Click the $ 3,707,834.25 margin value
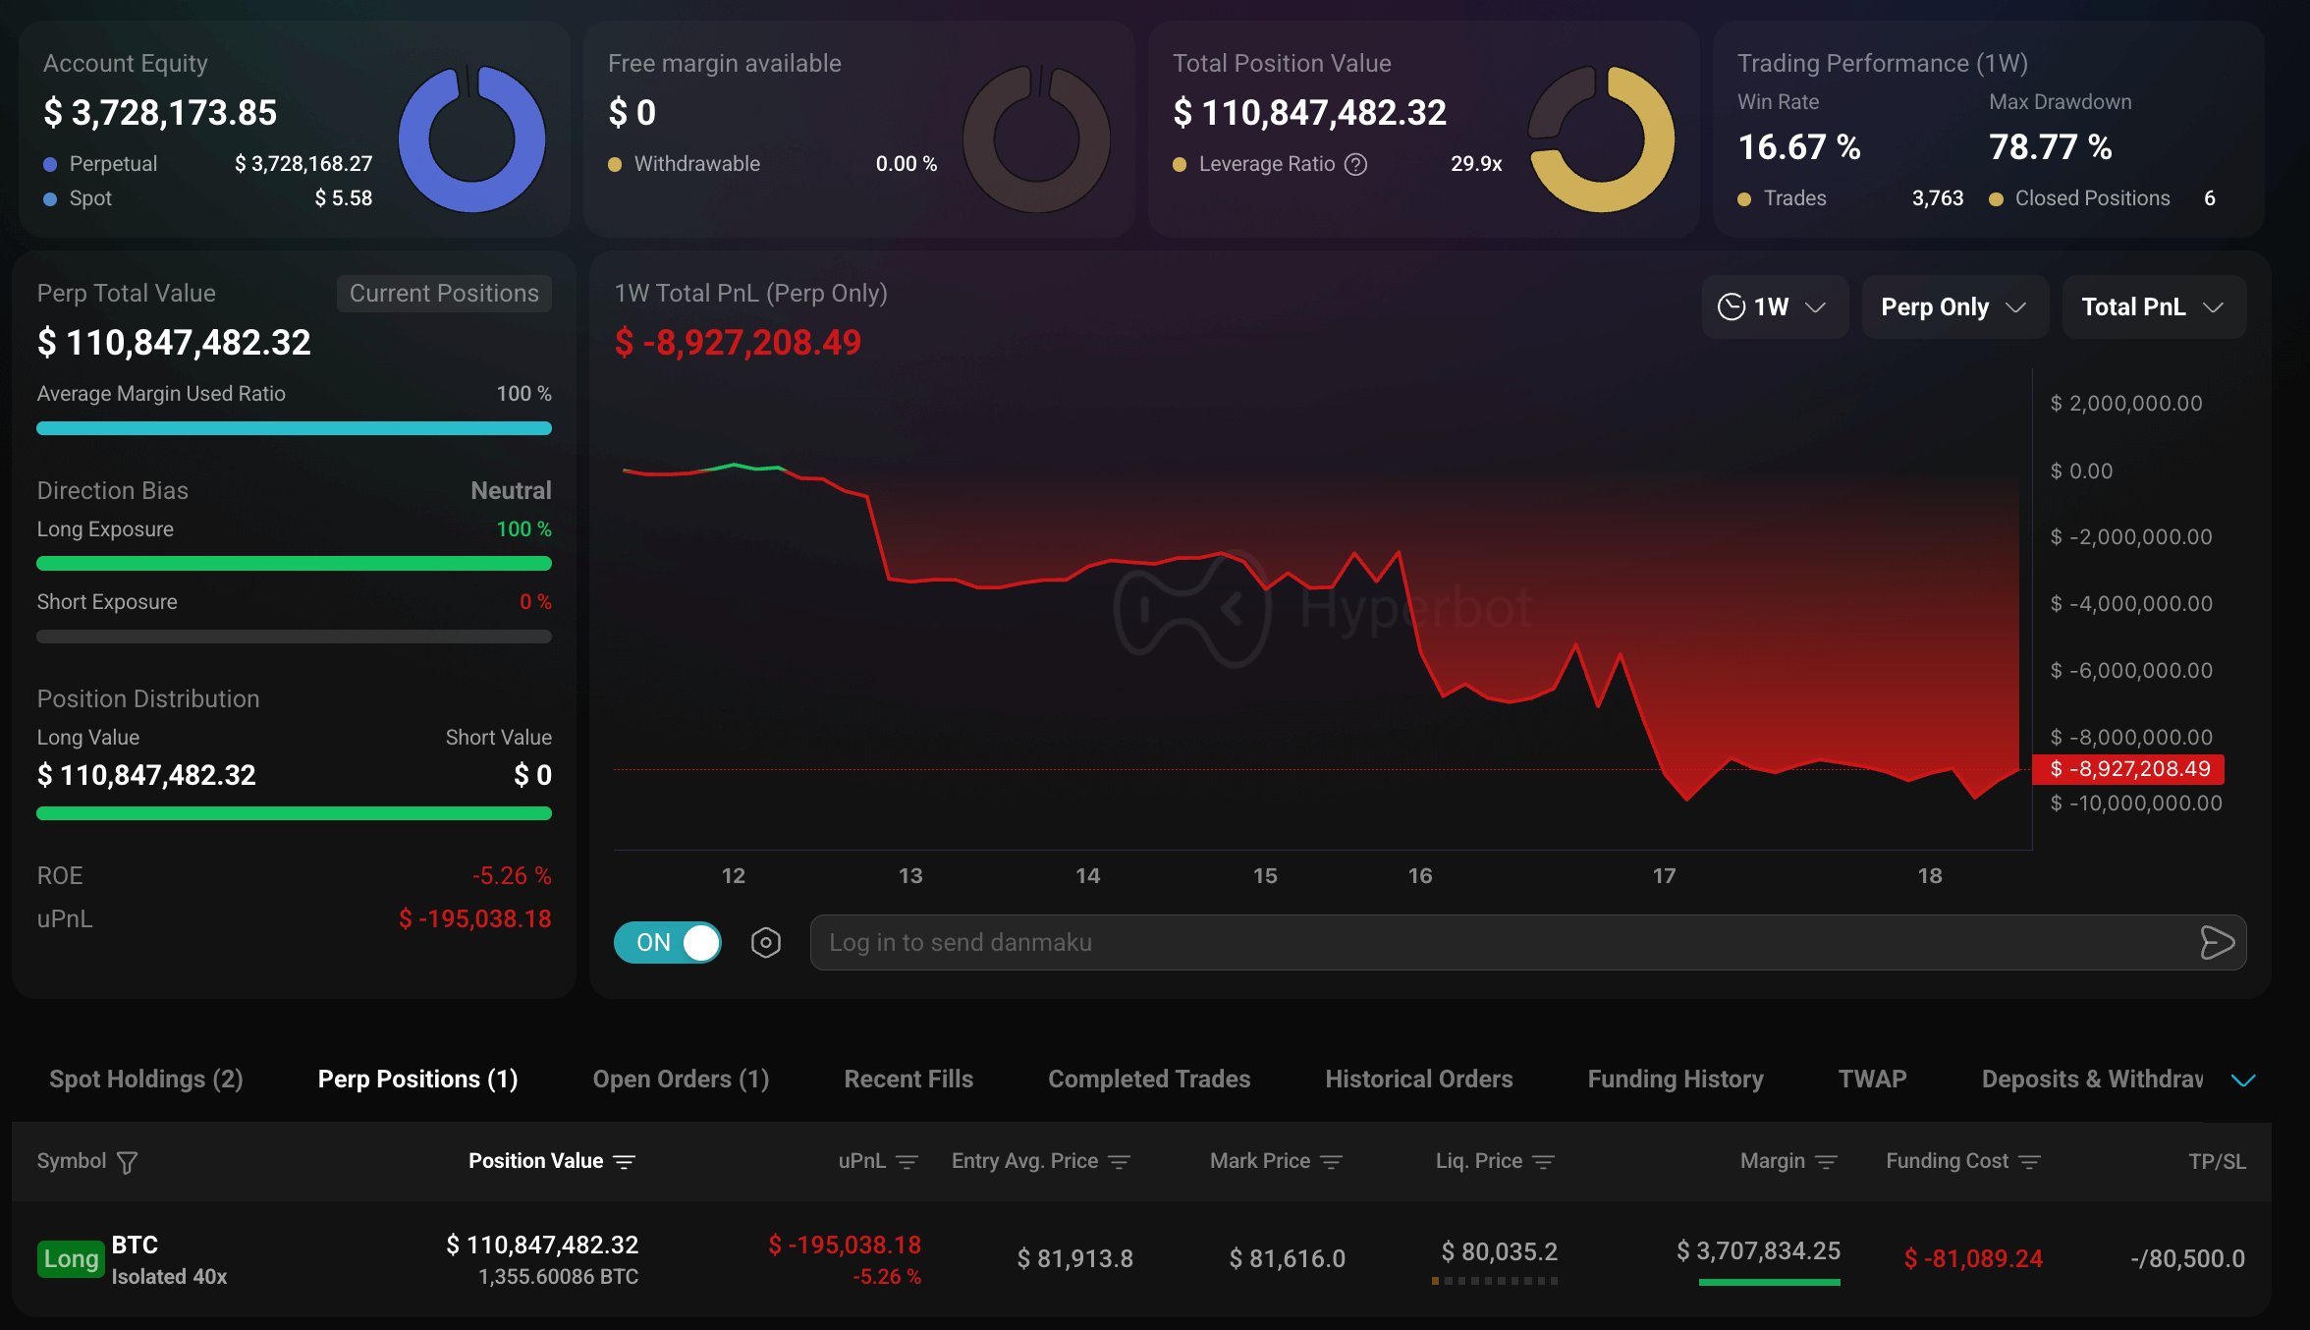This screenshot has width=2310, height=1330. coord(1758,1251)
